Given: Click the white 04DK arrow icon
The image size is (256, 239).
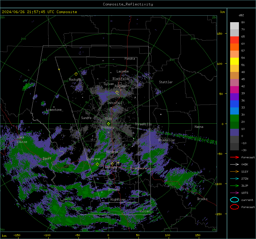Looking at the screenshot, I should [x=234, y=165].
